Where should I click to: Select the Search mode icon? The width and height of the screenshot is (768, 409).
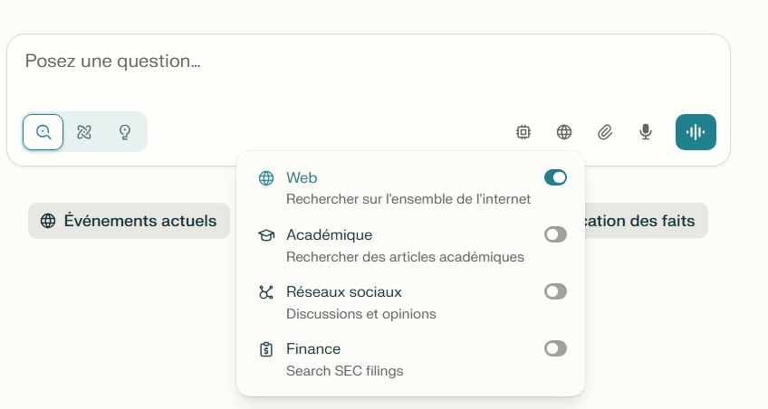pyautogui.click(x=43, y=132)
